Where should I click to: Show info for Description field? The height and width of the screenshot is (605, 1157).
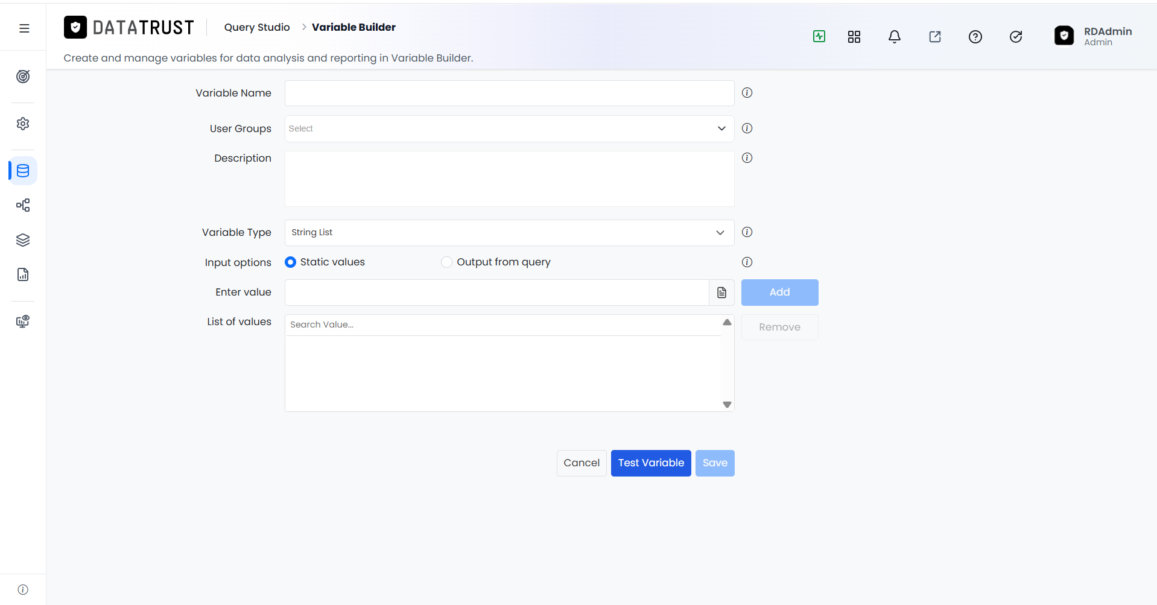tap(747, 158)
